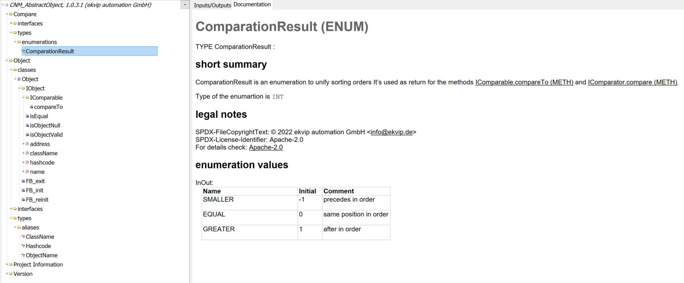This screenshot has width=684, height=283.
Task: Click the info@ekvip.de email link
Action: point(392,132)
